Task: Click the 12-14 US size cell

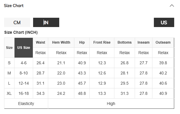Action: point(24,83)
